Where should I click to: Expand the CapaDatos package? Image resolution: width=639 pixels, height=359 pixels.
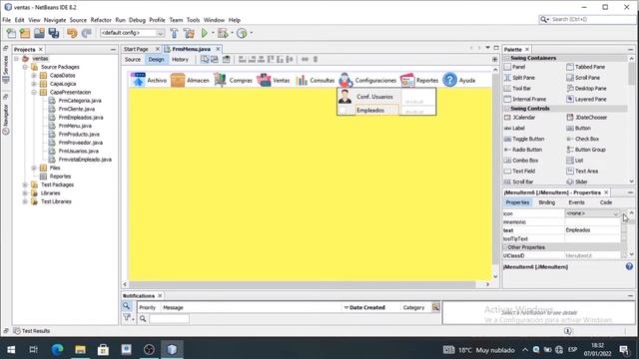coord(34,76)
